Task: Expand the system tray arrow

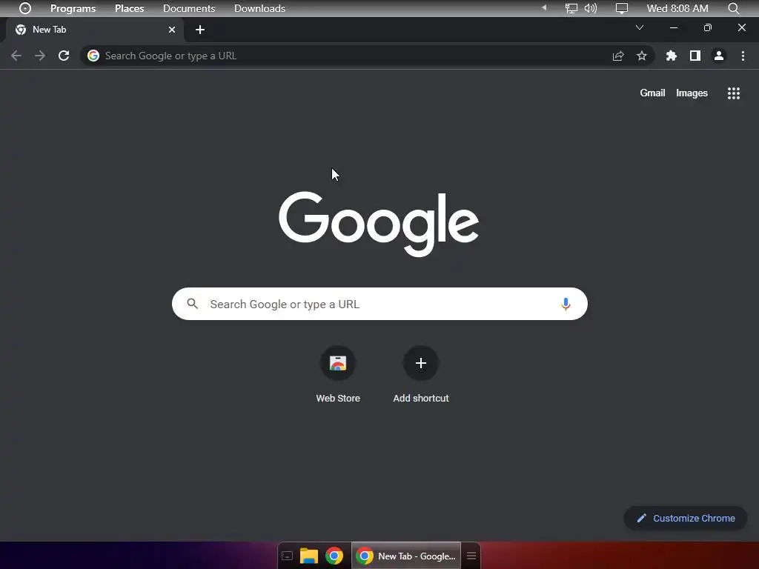Action: 544,7
